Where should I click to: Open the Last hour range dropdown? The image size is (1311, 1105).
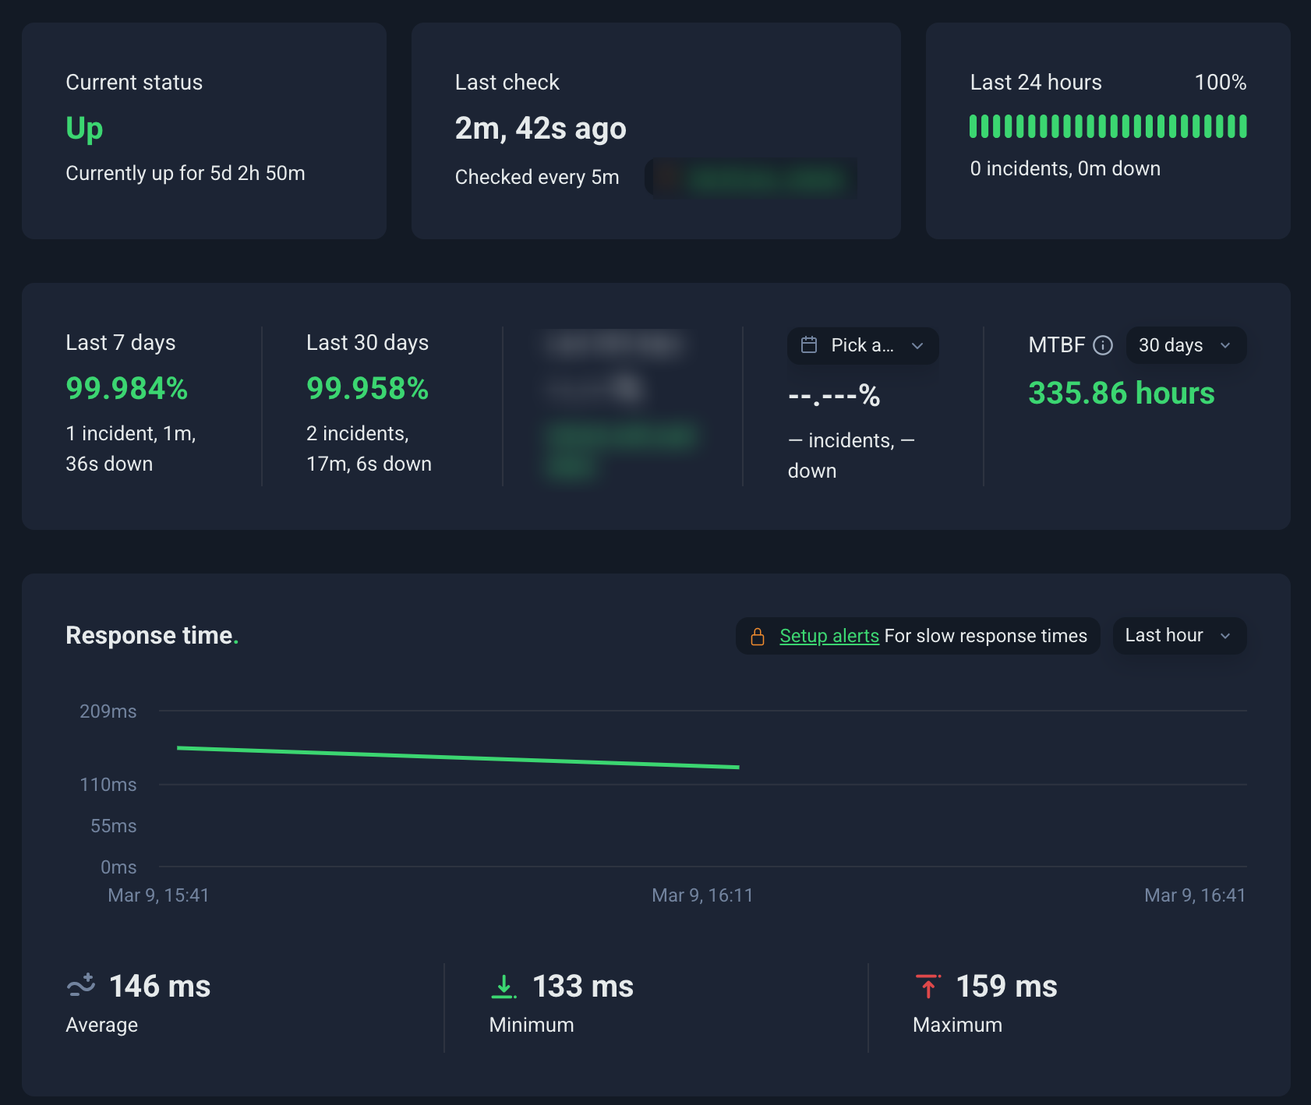click(1178, 636)
